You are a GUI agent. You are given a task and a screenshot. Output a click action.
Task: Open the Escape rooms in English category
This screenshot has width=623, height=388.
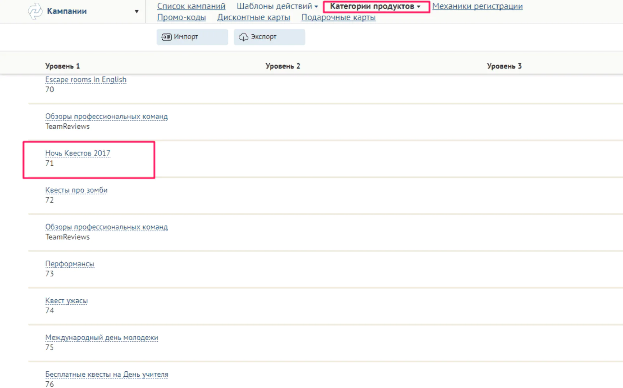86,80
